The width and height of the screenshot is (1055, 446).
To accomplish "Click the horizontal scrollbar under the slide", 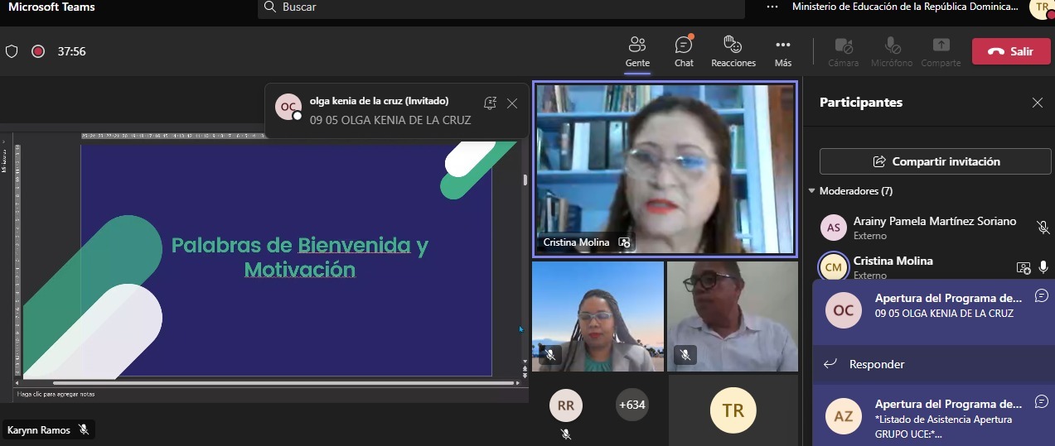I will [282, 383].
